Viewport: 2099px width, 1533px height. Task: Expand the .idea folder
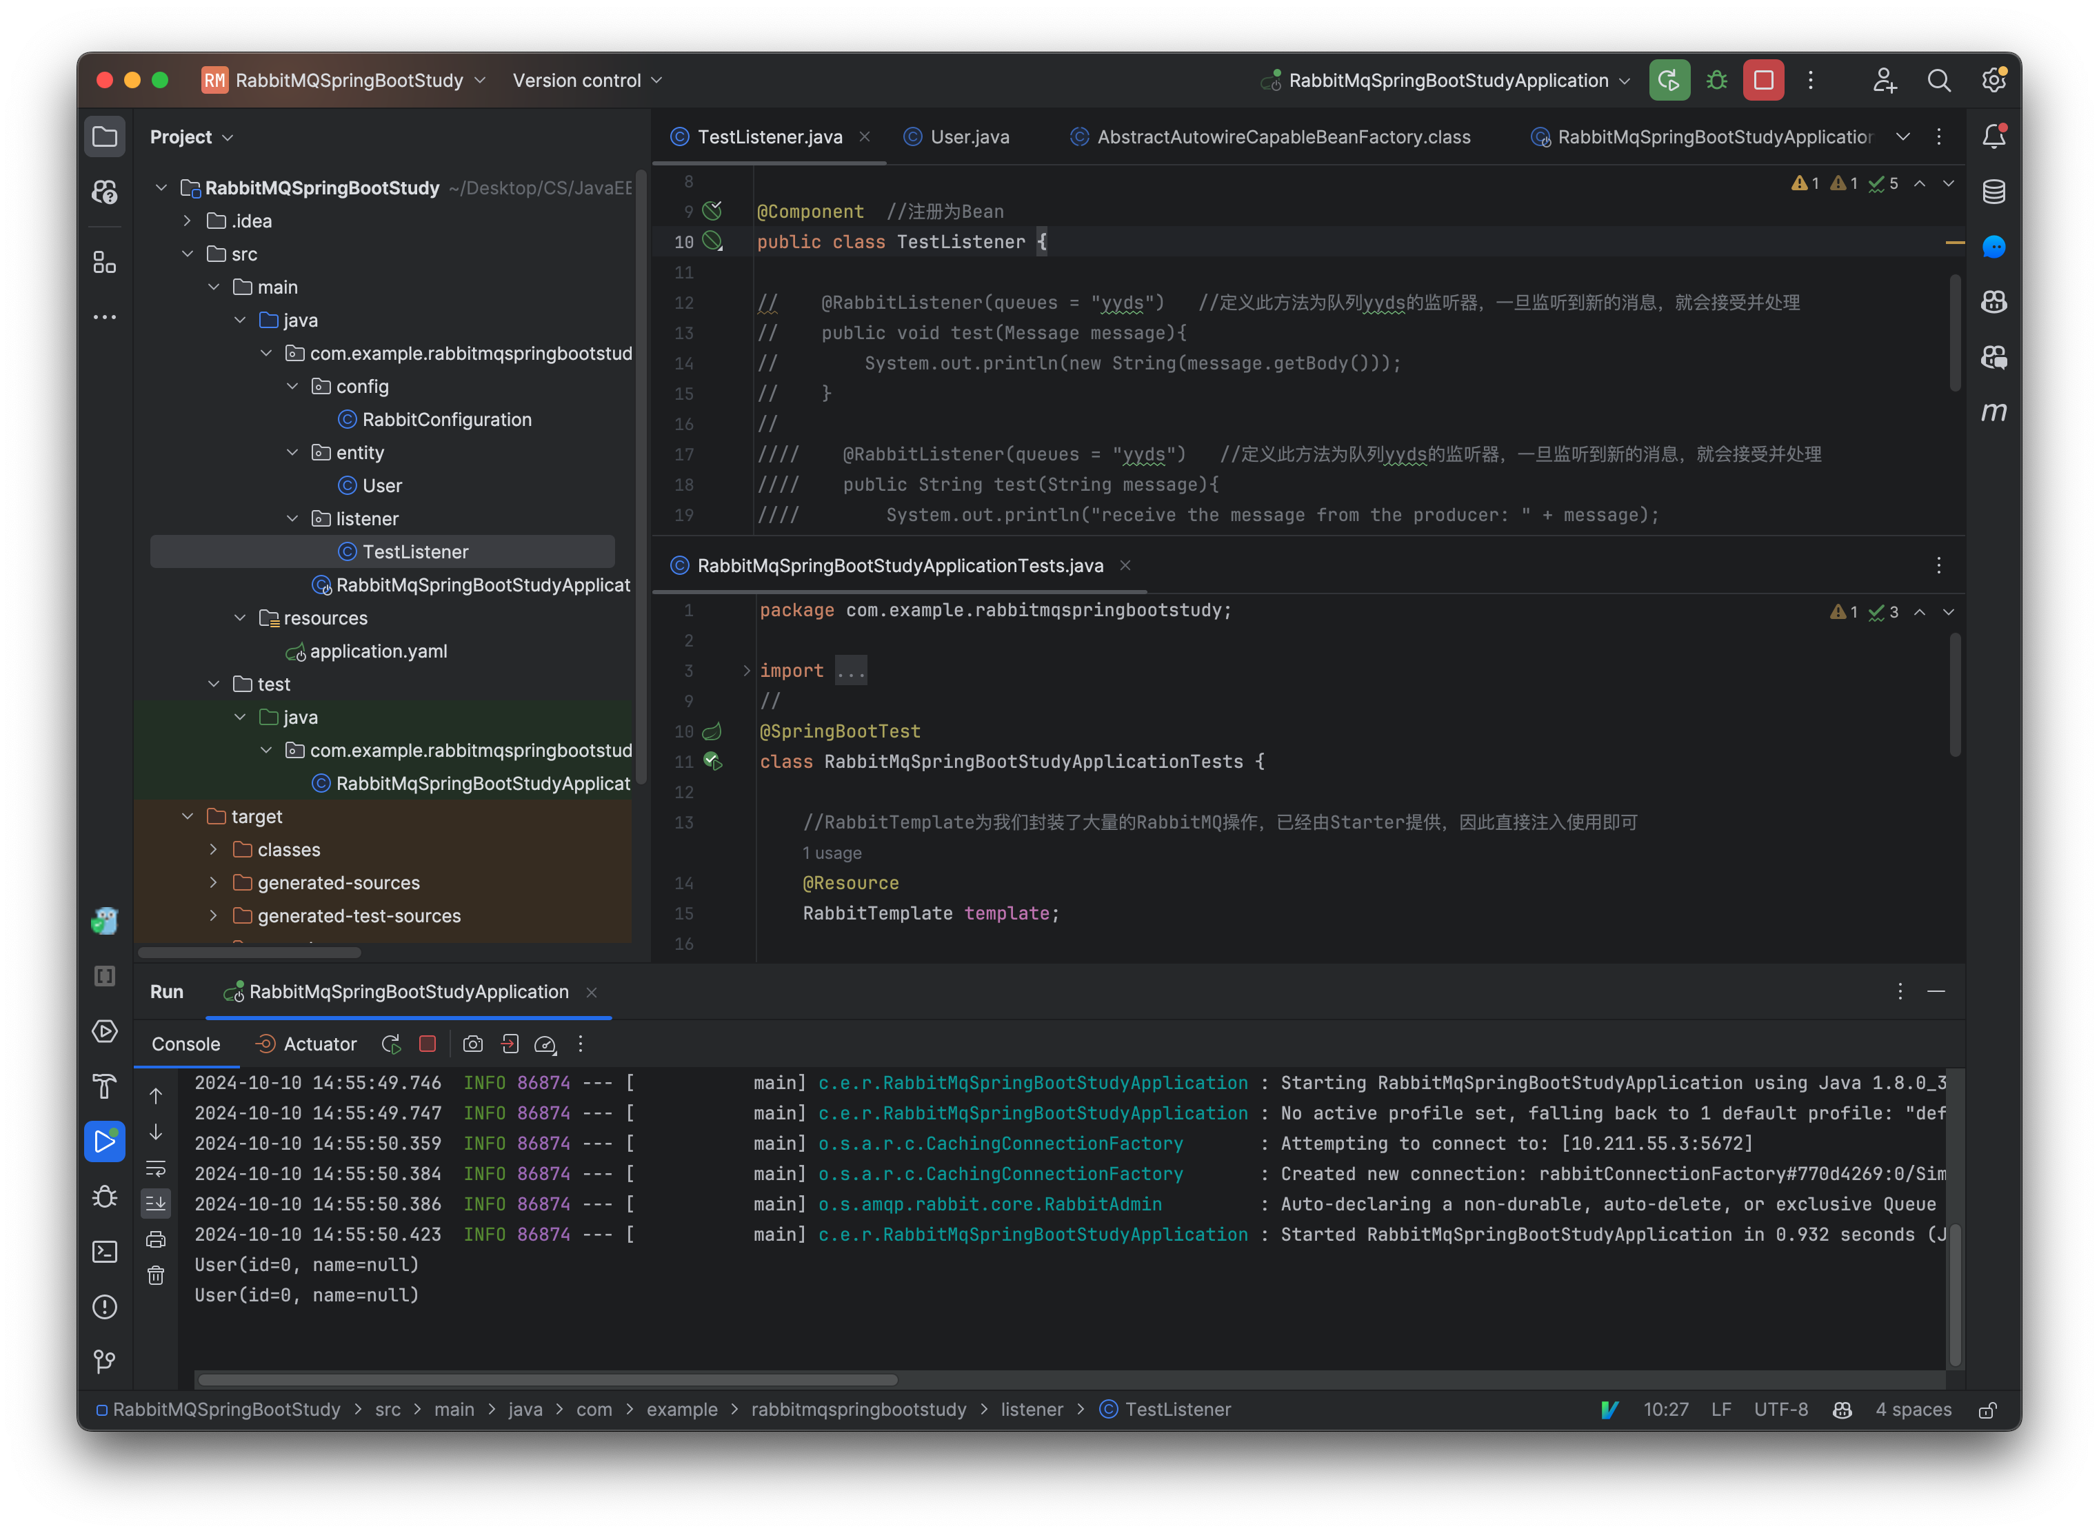[188, 221]
